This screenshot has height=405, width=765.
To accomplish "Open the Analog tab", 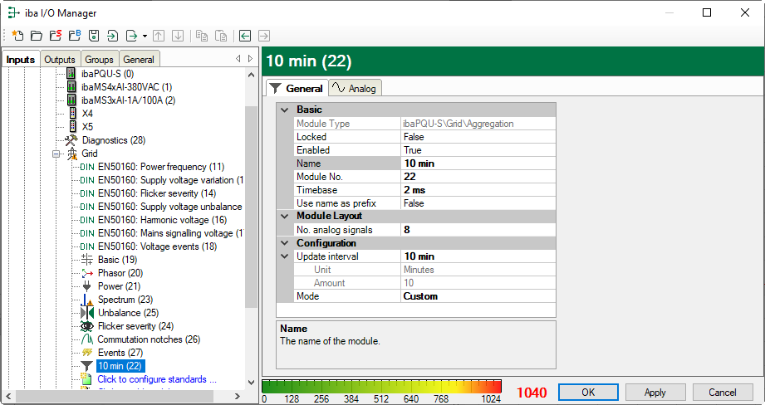I will point(355,89).
